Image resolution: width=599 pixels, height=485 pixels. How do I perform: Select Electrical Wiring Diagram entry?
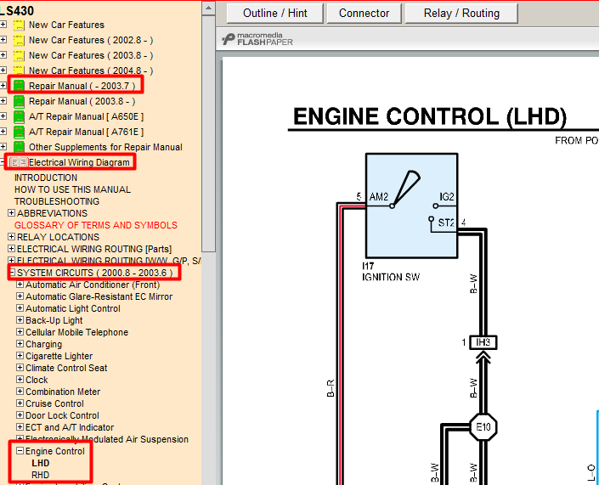(79, 162)
